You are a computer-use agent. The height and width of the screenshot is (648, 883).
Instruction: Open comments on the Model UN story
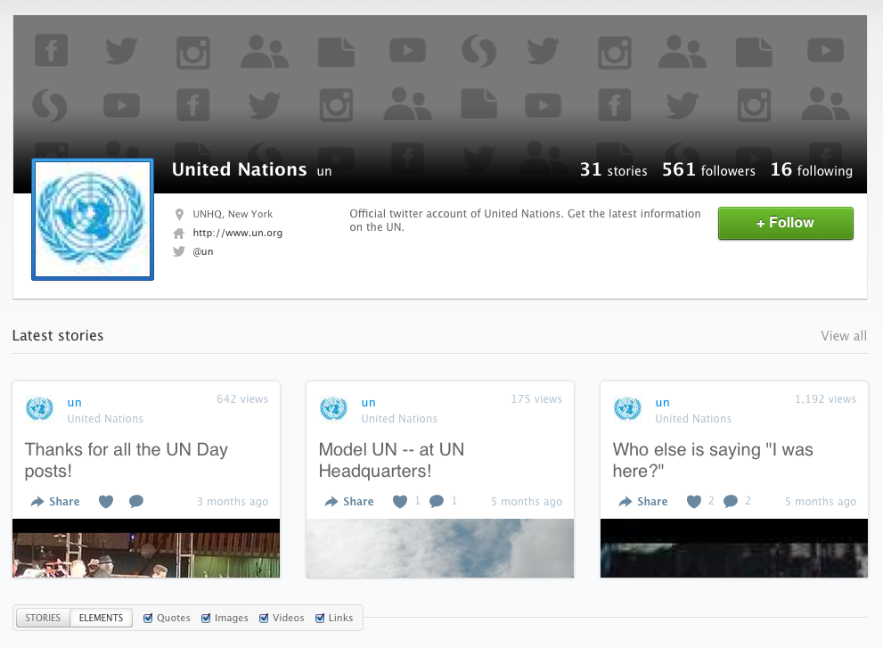[x=437, y=502]
